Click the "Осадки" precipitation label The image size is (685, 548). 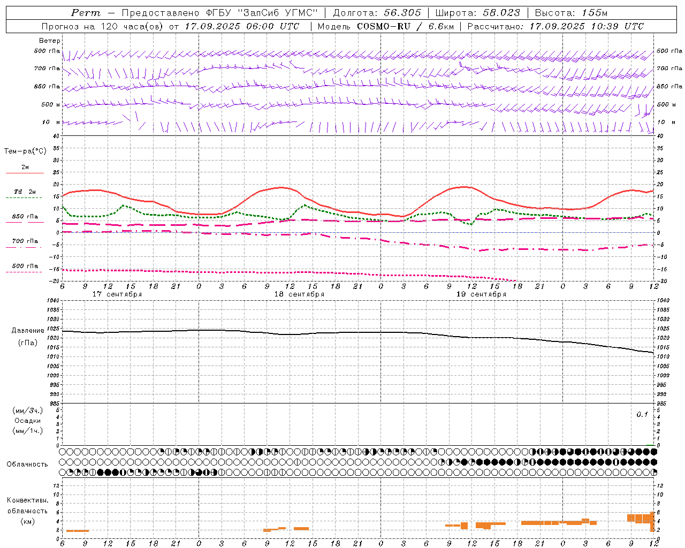coord(28,421)
